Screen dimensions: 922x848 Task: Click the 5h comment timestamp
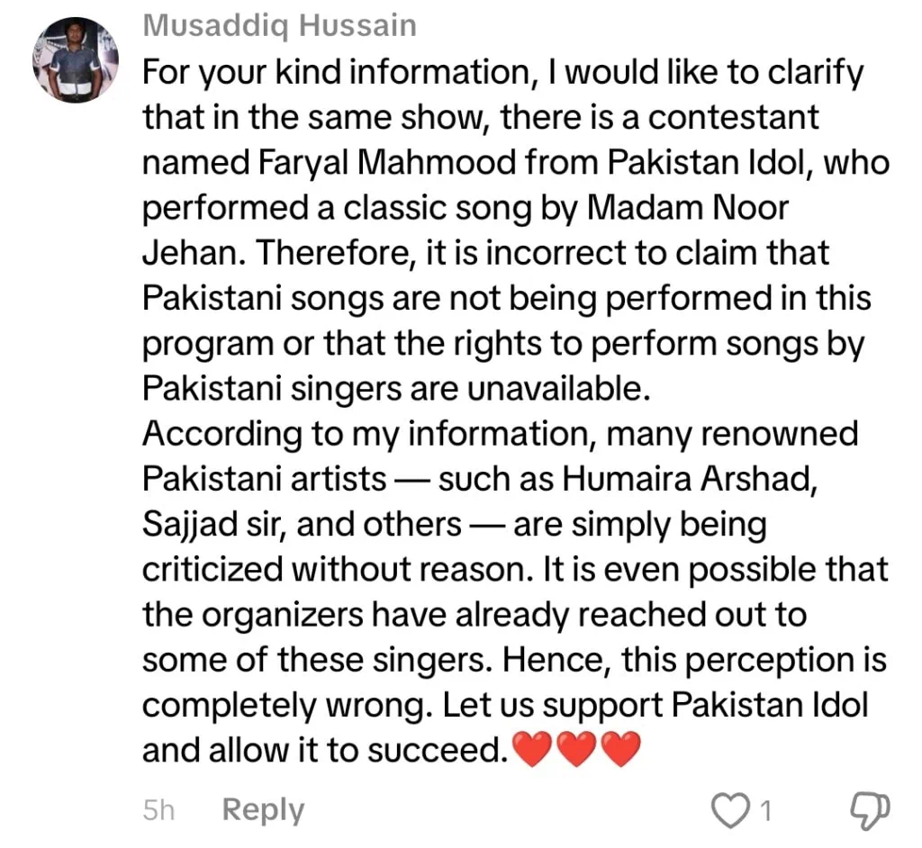(158, 810)
